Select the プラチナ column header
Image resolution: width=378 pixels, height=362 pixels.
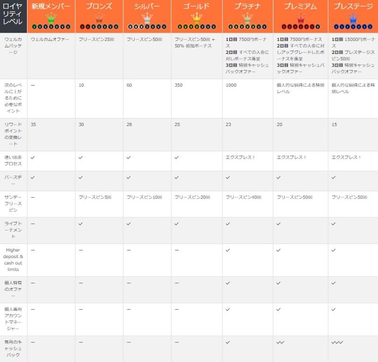click(x=248, y=16)
